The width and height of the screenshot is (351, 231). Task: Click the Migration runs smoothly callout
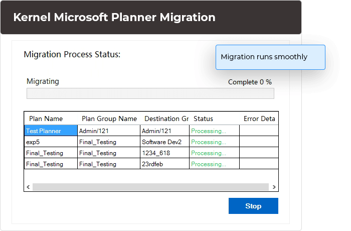pyautogui.click(x=270, y=57)
